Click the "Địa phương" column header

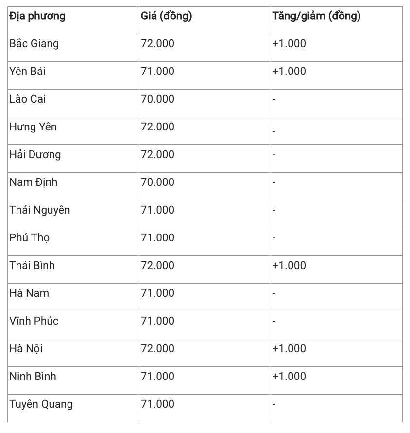coord(37,17)
